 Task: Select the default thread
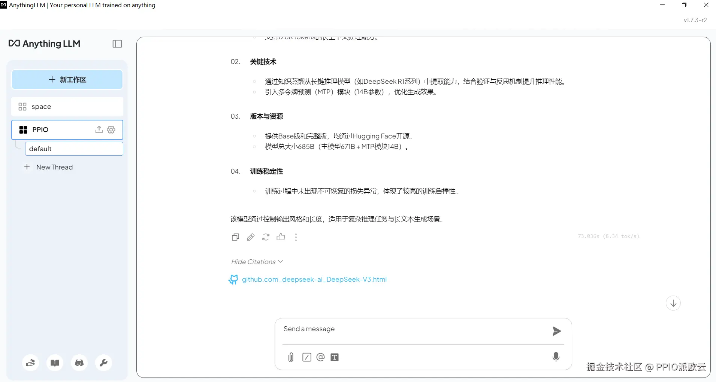(x=74, y=149)
